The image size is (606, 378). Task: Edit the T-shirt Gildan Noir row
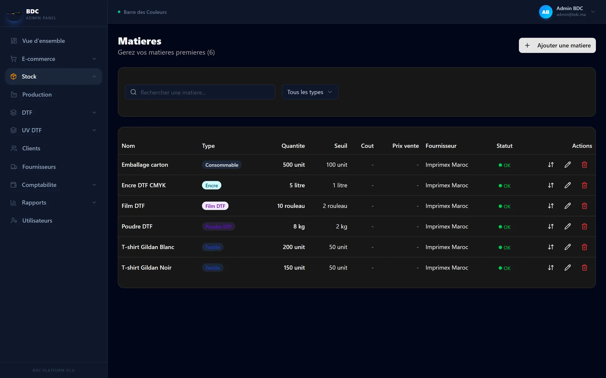(567, 267)
